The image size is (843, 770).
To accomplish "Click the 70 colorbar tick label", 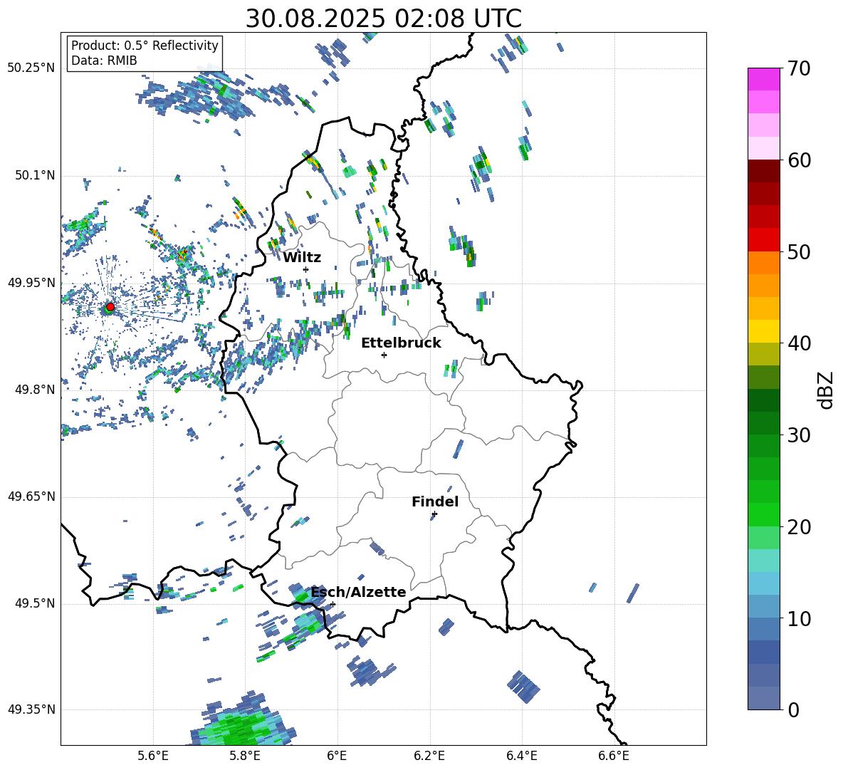I will click(799, 68).
